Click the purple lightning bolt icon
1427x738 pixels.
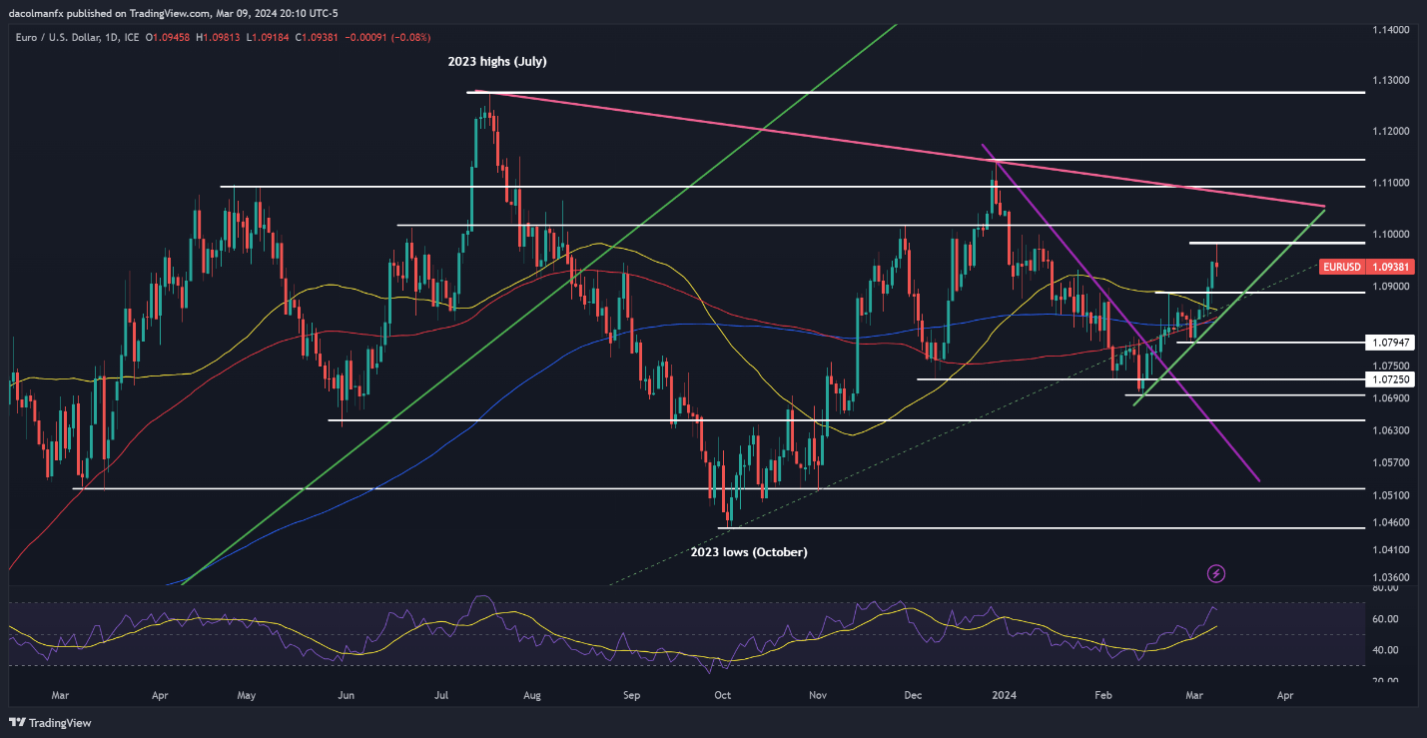[1216, 573]
